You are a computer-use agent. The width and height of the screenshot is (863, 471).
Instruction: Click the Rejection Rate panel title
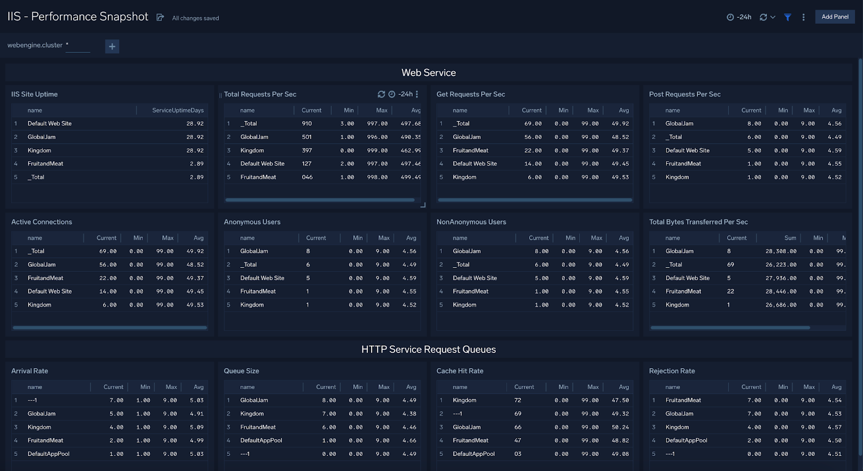672,371
